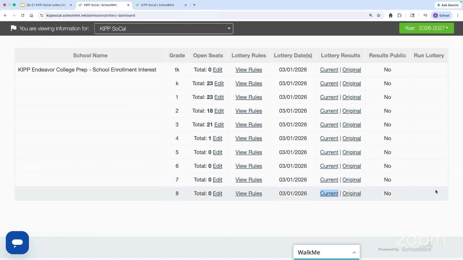Image resolution: width=463 pixels, height=260 pixels.
Task: View Rules for grade 5
Action: [x=249, y=152]
